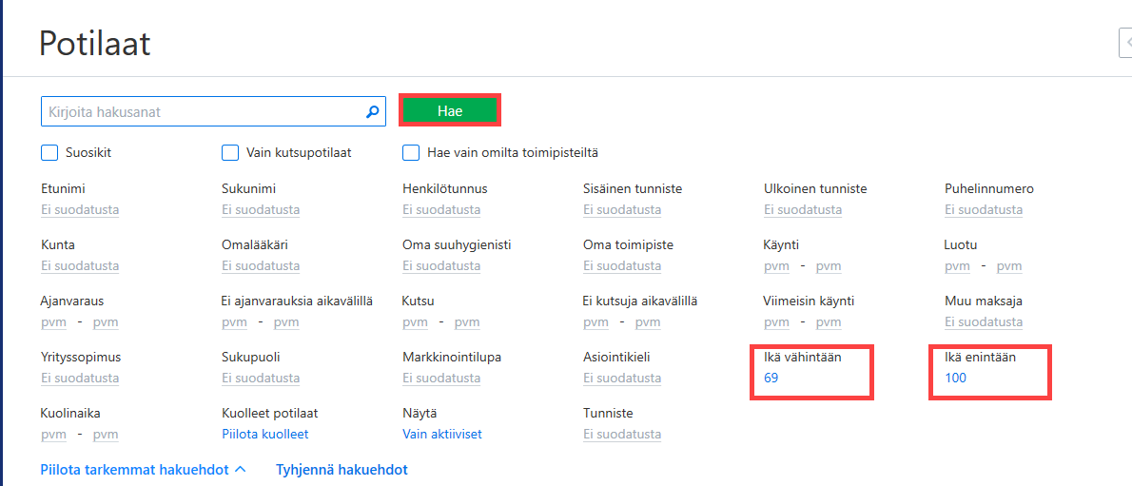Screen dimensions: 1132x486
Task: Collapse Piilota tarkemmat hakuehdot section
Action: coord(144,470)
